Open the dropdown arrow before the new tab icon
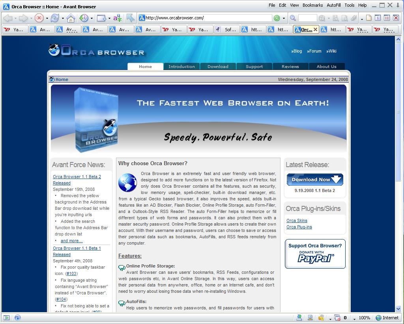404x324 pixels. [362, 19]
